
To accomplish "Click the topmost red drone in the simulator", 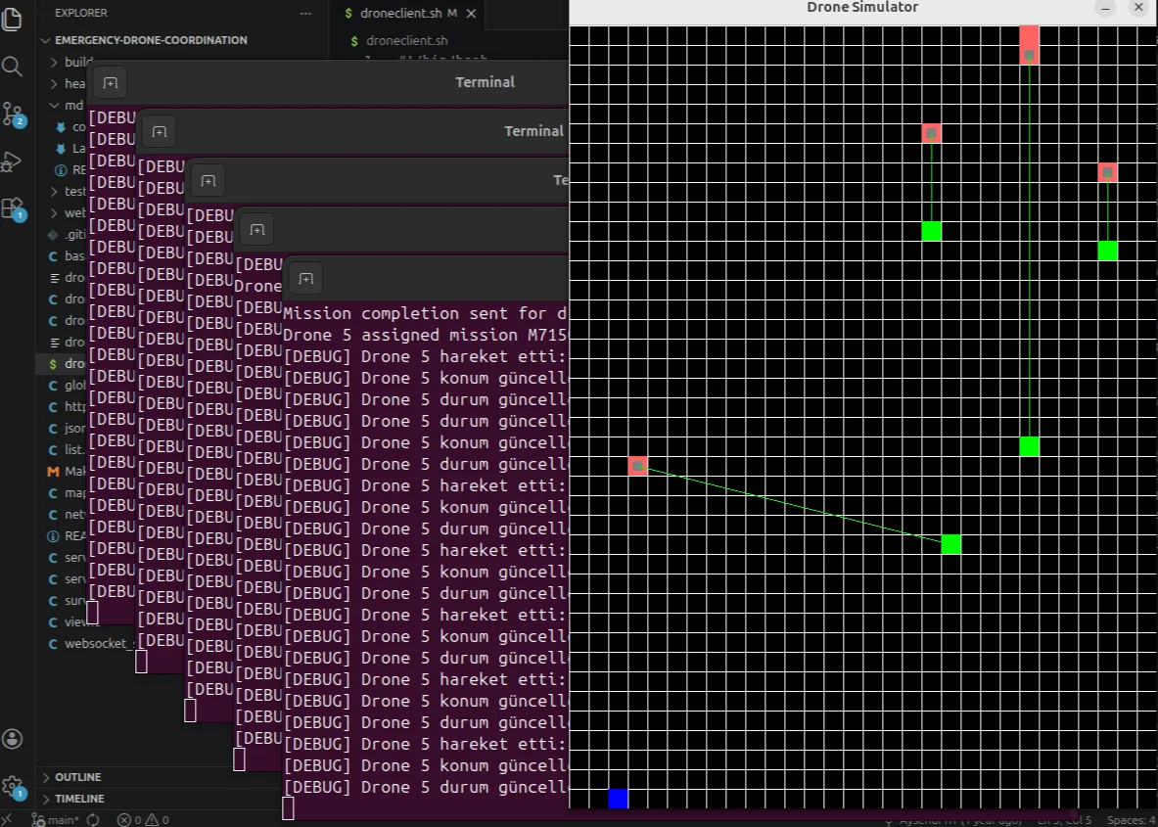I will [1030, 45].
